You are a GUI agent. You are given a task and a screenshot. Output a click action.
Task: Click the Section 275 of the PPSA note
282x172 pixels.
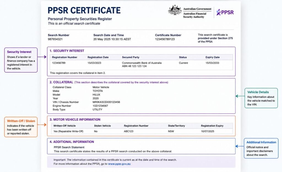click(215, 38)
